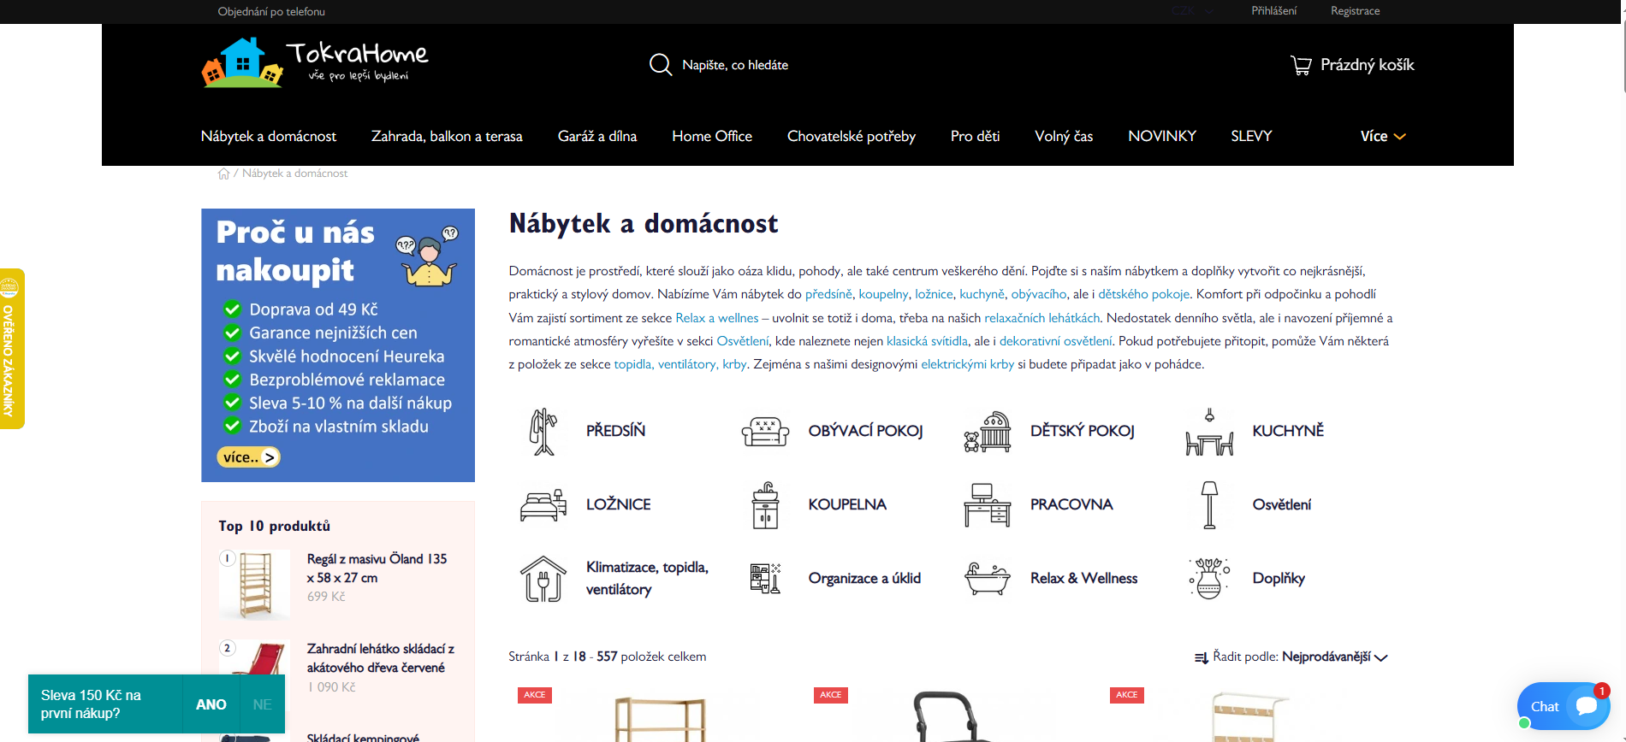Select the Ložnice bed icon
Image resolution: width=1626 pixels, height=742 pixels.
[x=543, y=505]
